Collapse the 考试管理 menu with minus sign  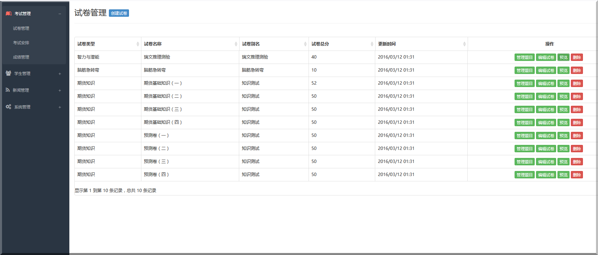coord(60,14)
